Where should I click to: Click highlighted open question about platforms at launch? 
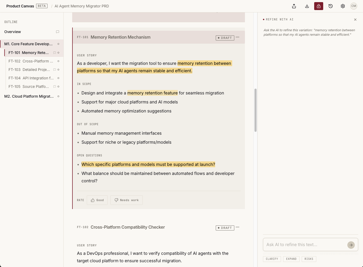(148, 164)
